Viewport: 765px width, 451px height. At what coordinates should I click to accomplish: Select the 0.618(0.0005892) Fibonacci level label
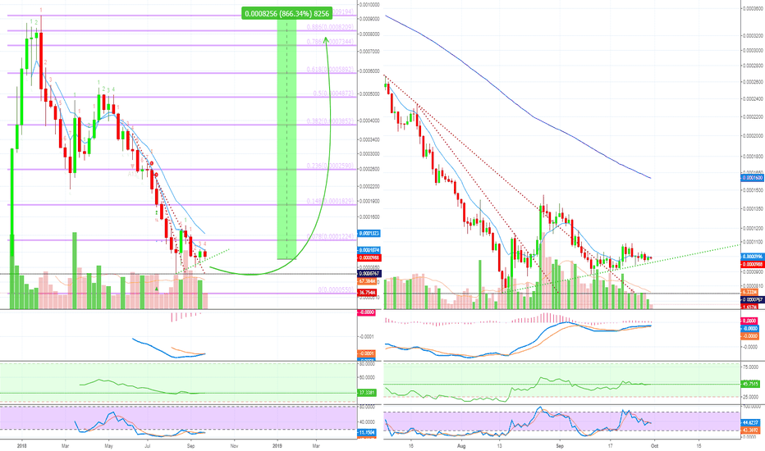[x=329, y=70]
